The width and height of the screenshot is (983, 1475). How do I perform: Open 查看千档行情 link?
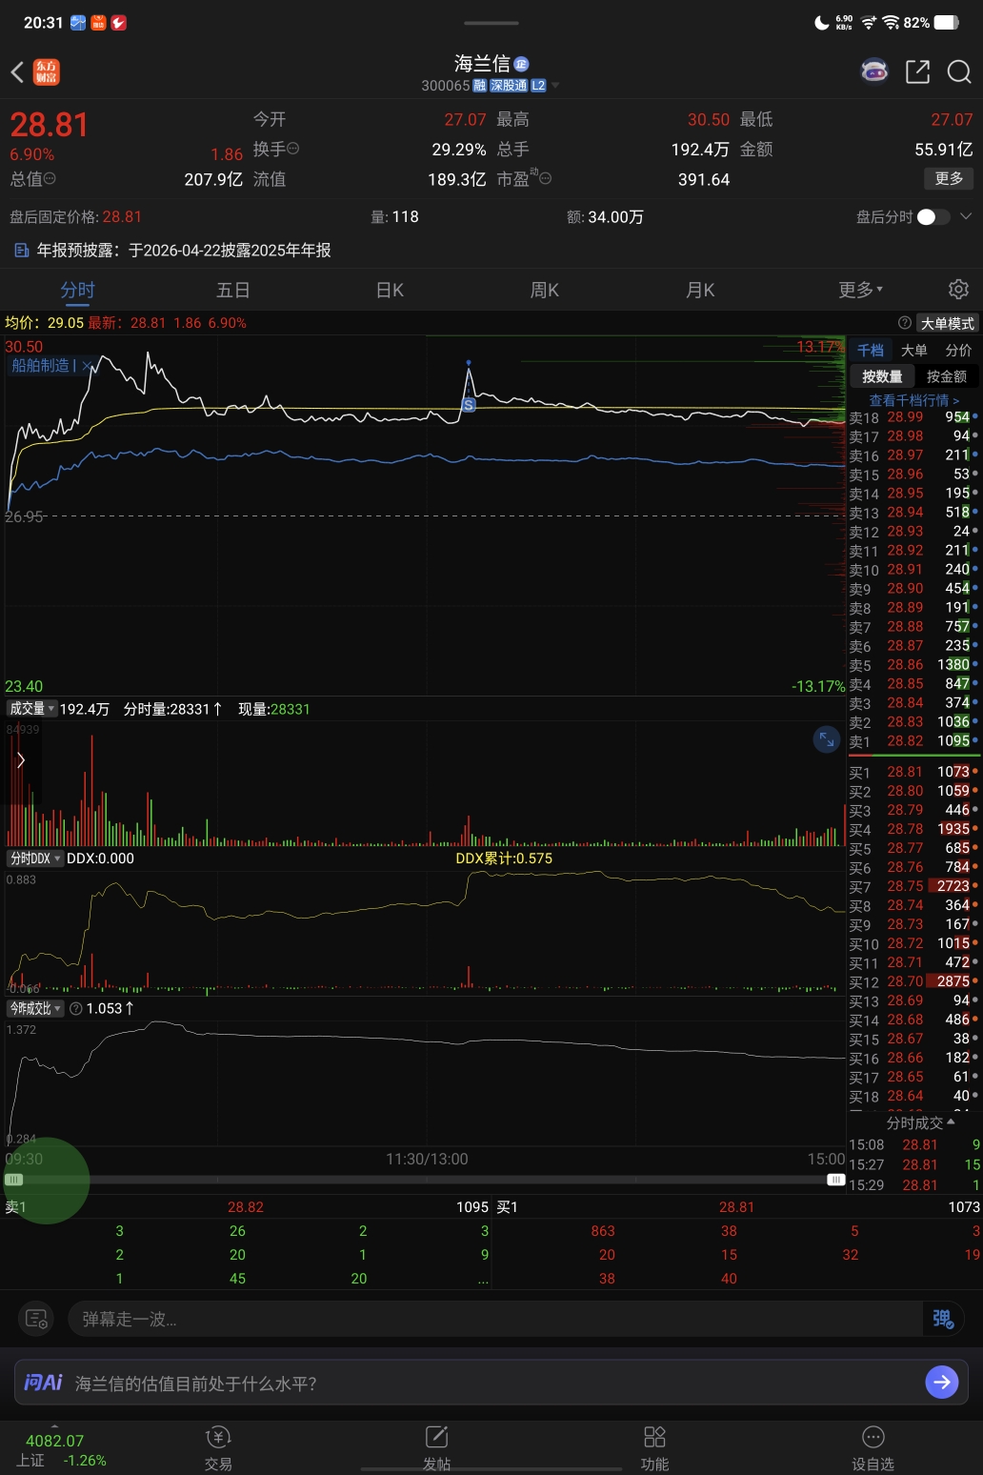click(x=914, y=400)
